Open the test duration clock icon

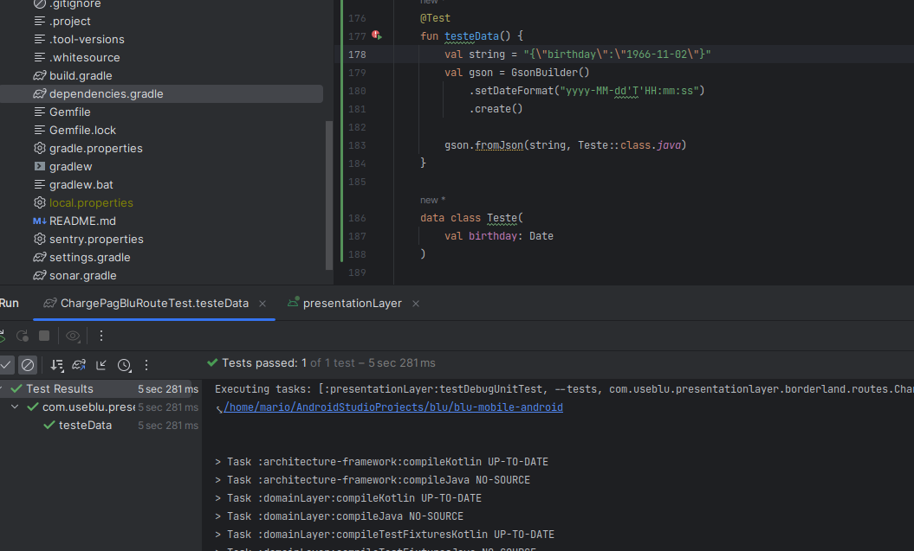tap(123, 365)
